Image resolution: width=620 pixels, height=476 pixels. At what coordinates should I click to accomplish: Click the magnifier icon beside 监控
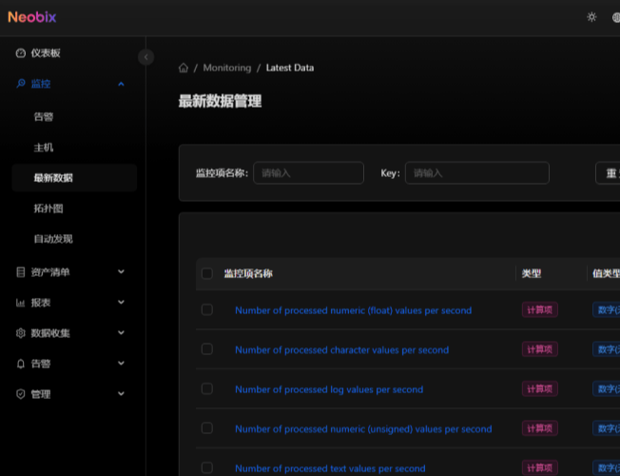pyautogui.click(x=21, y=84)
